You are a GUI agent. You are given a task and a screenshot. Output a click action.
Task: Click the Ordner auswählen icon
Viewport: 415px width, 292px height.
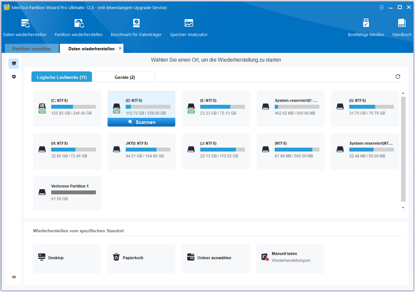click(x=191, y=257)
